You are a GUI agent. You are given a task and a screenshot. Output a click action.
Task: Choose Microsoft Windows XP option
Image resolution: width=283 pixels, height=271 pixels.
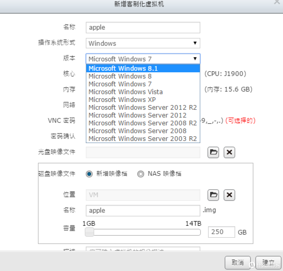(x=143, y=100)
